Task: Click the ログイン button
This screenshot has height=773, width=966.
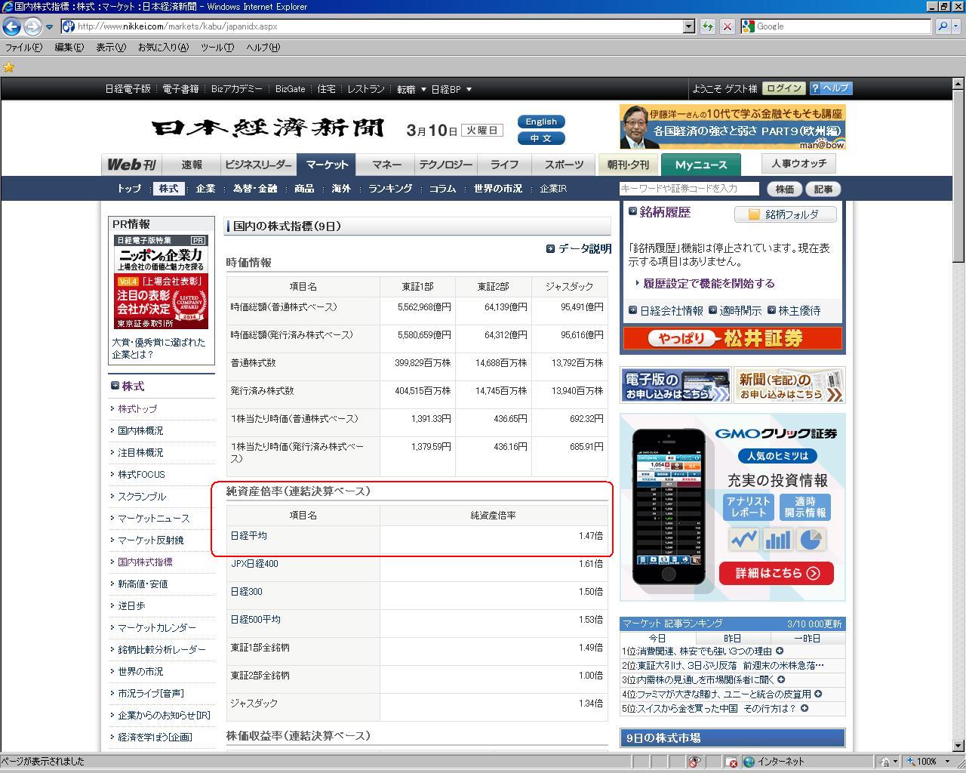Action: (x=783, y=88)
